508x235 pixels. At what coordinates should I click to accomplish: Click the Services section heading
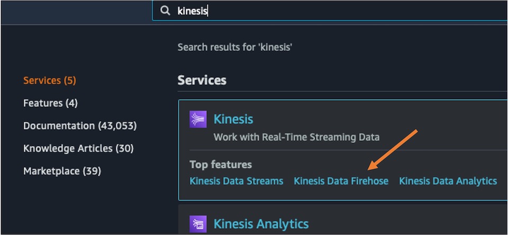[202, 80]
